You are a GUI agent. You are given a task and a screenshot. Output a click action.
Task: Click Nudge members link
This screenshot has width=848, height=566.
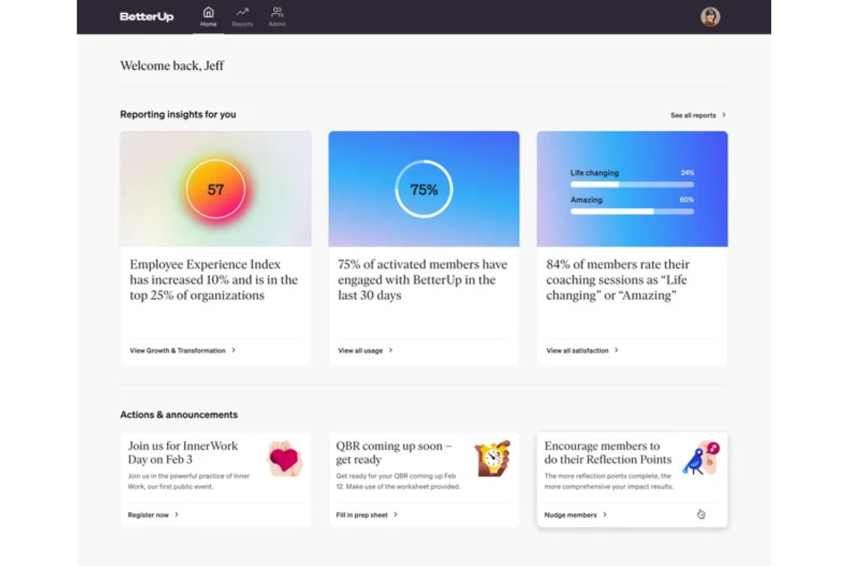click(571, 515)
